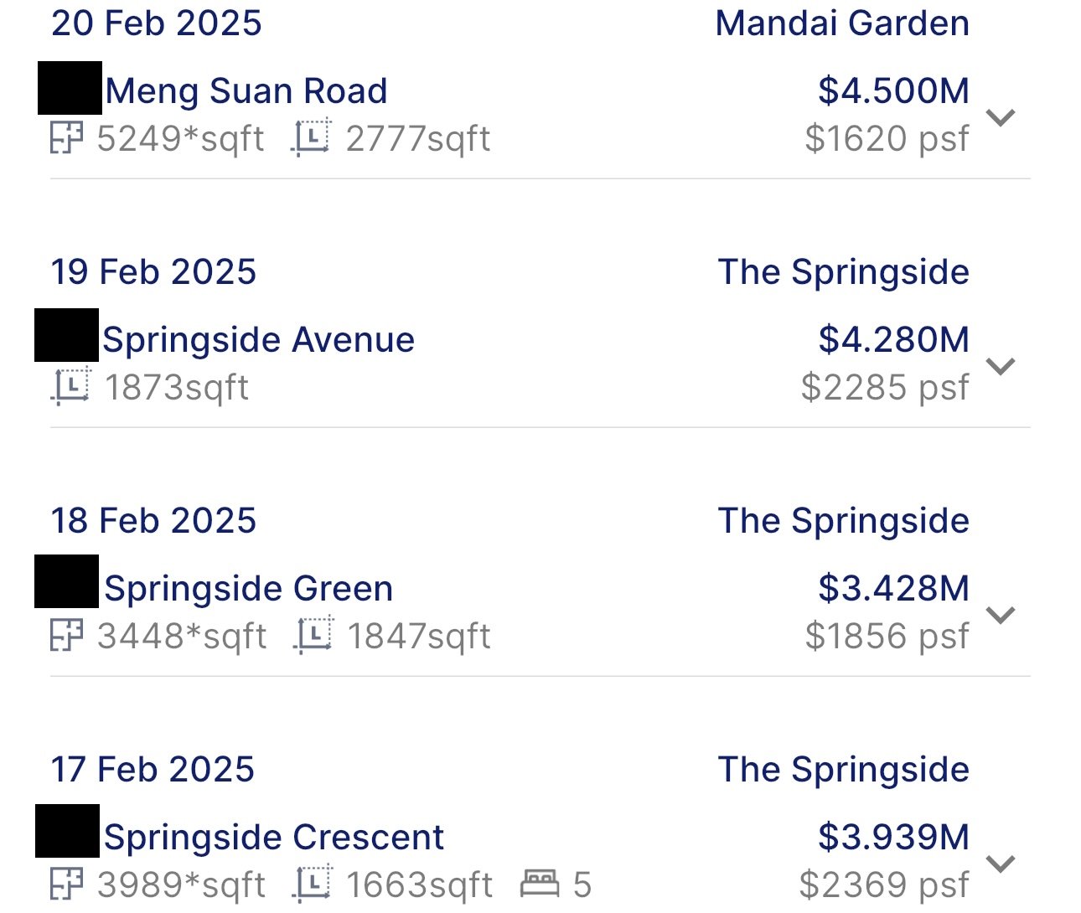Expand the Meng Suan Road transaction details
This screenshot has width=1081, height=913.
(1001, 116)
